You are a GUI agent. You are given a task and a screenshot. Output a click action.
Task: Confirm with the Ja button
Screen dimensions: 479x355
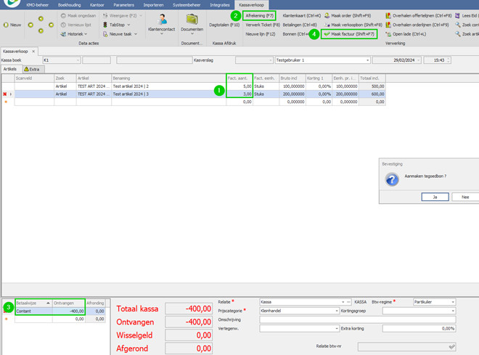(x=435, y=197)
